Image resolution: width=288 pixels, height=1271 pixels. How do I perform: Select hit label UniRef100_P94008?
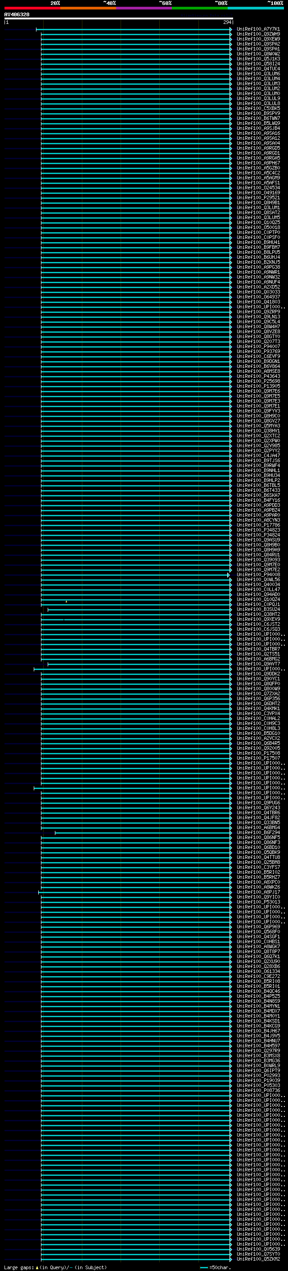tap(258, 575)
